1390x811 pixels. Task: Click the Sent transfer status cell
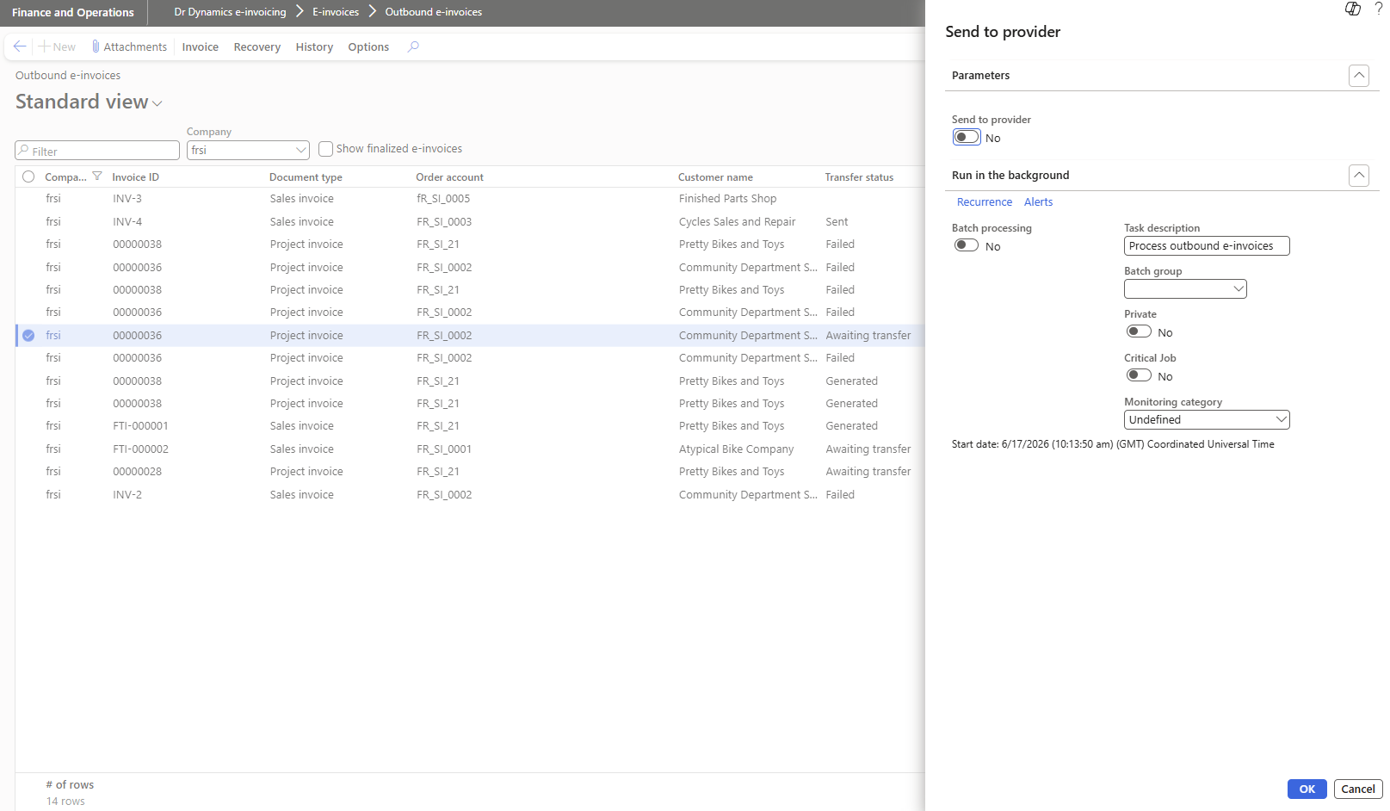(837, 222)
